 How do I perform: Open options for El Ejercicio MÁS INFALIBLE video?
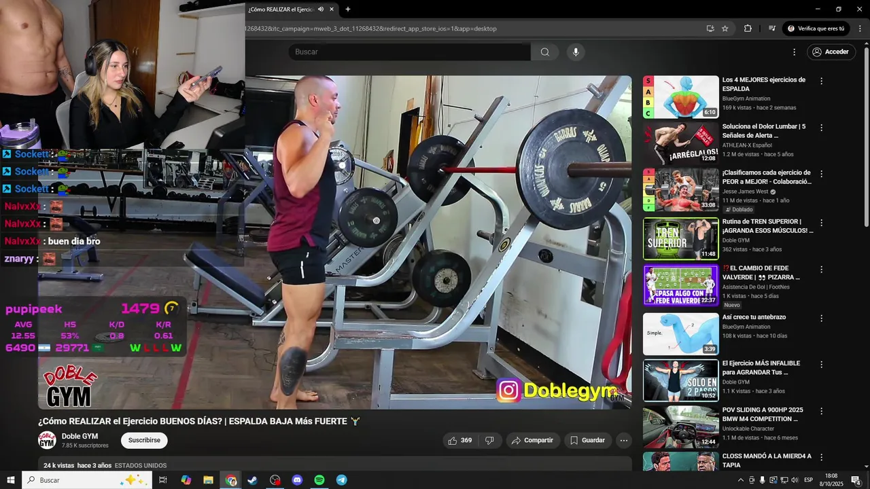coord(821,365)
